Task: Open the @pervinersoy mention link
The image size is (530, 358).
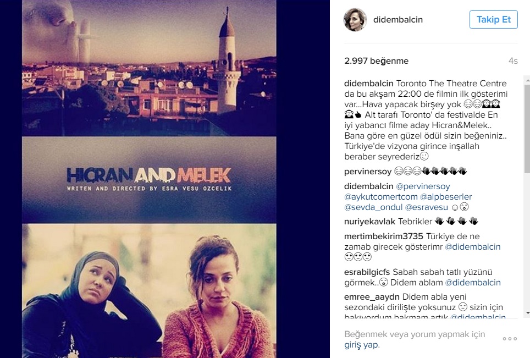Action: pyautogui.click(x=423, y=186)
